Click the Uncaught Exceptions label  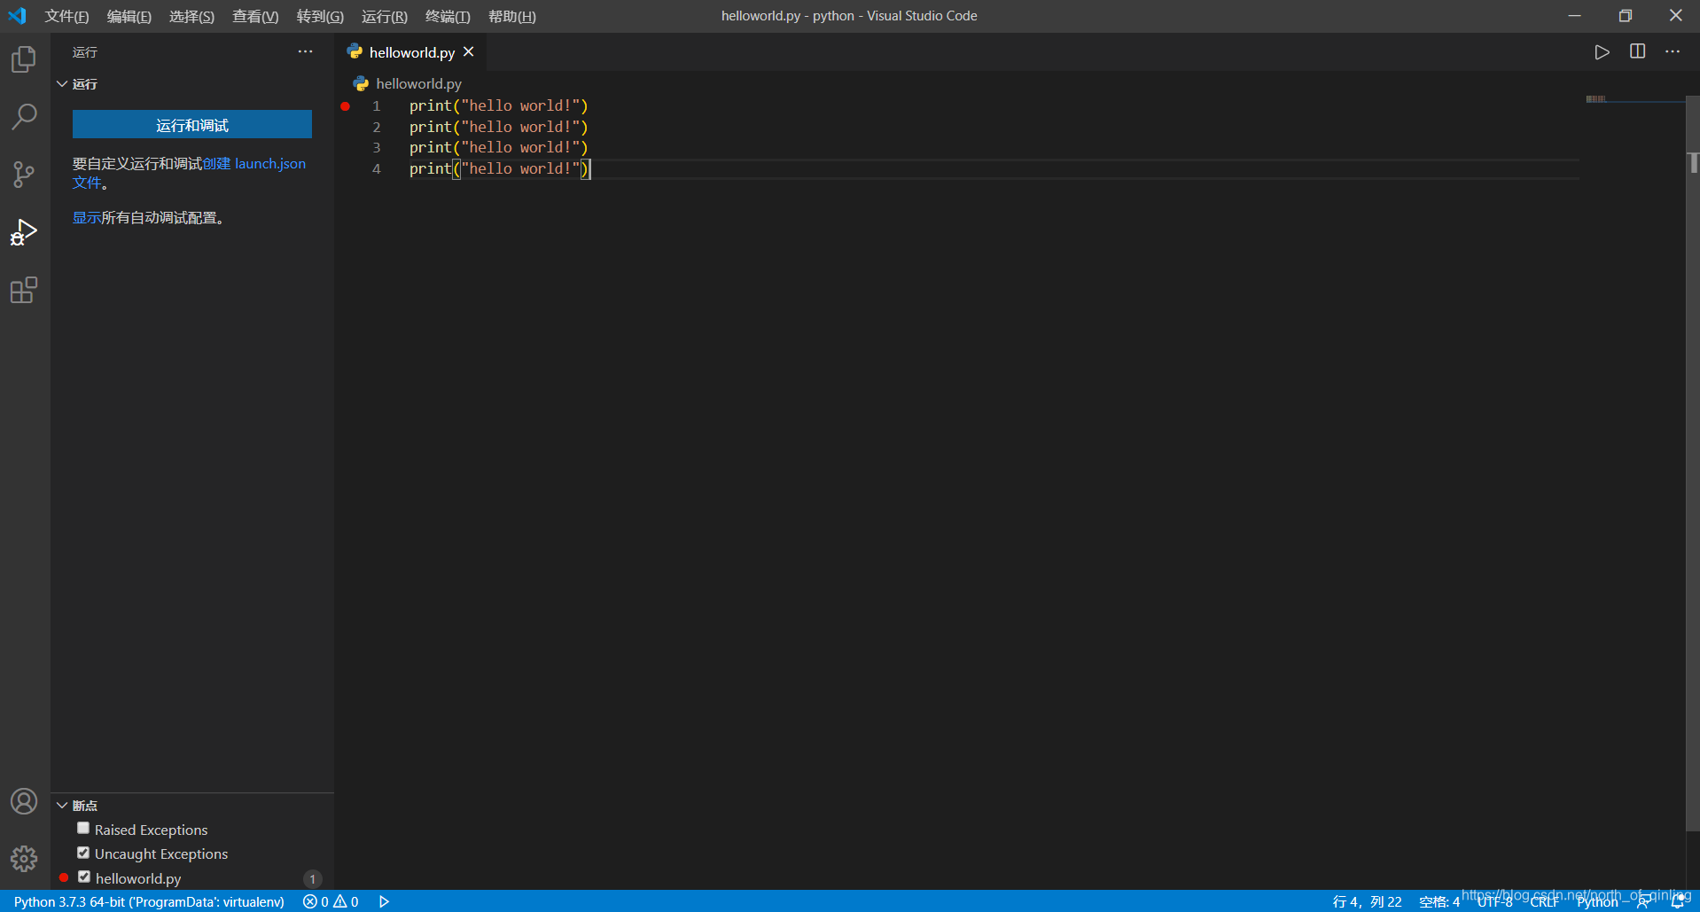[161, 854]
